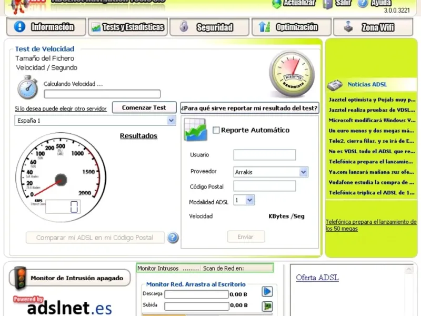
Task: Open the Zona Wifi tab
Action: click(373, 27)
